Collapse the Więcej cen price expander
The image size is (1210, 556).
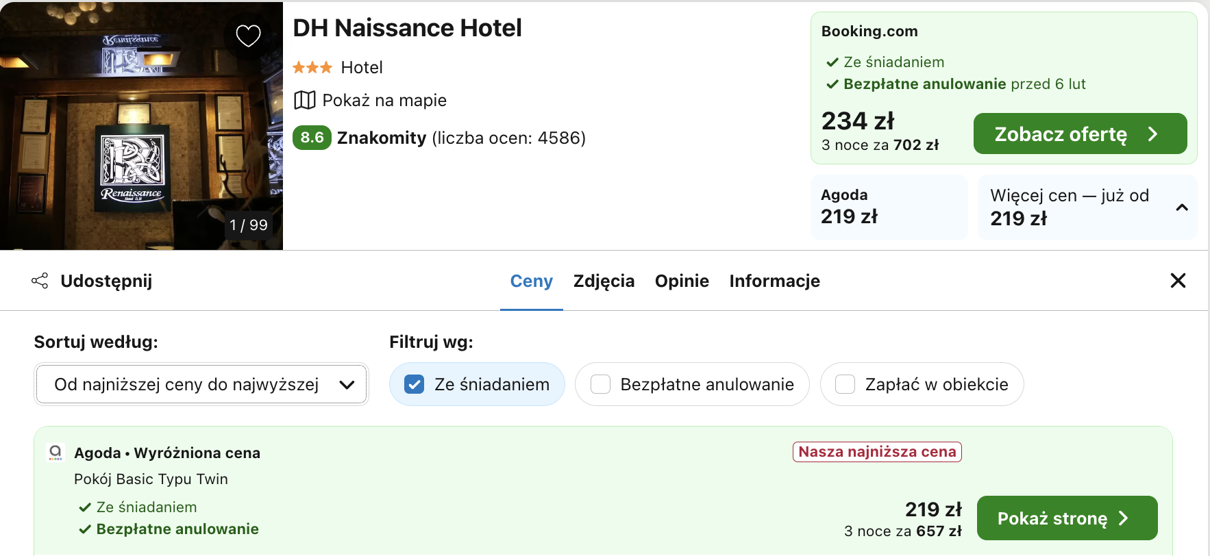pos(1181,207)
